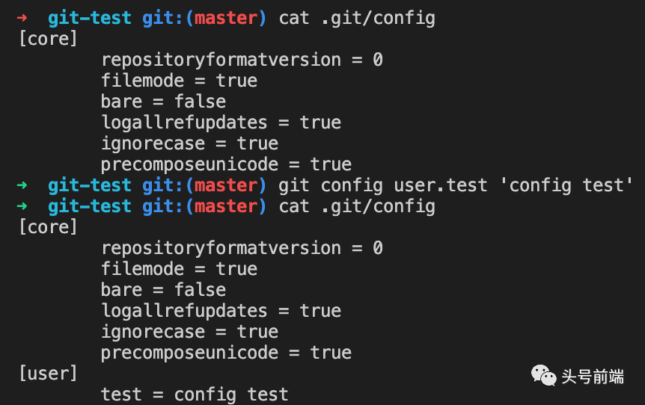
Task: Click the WeChat logo icon in the watermark
Action: 543,375
